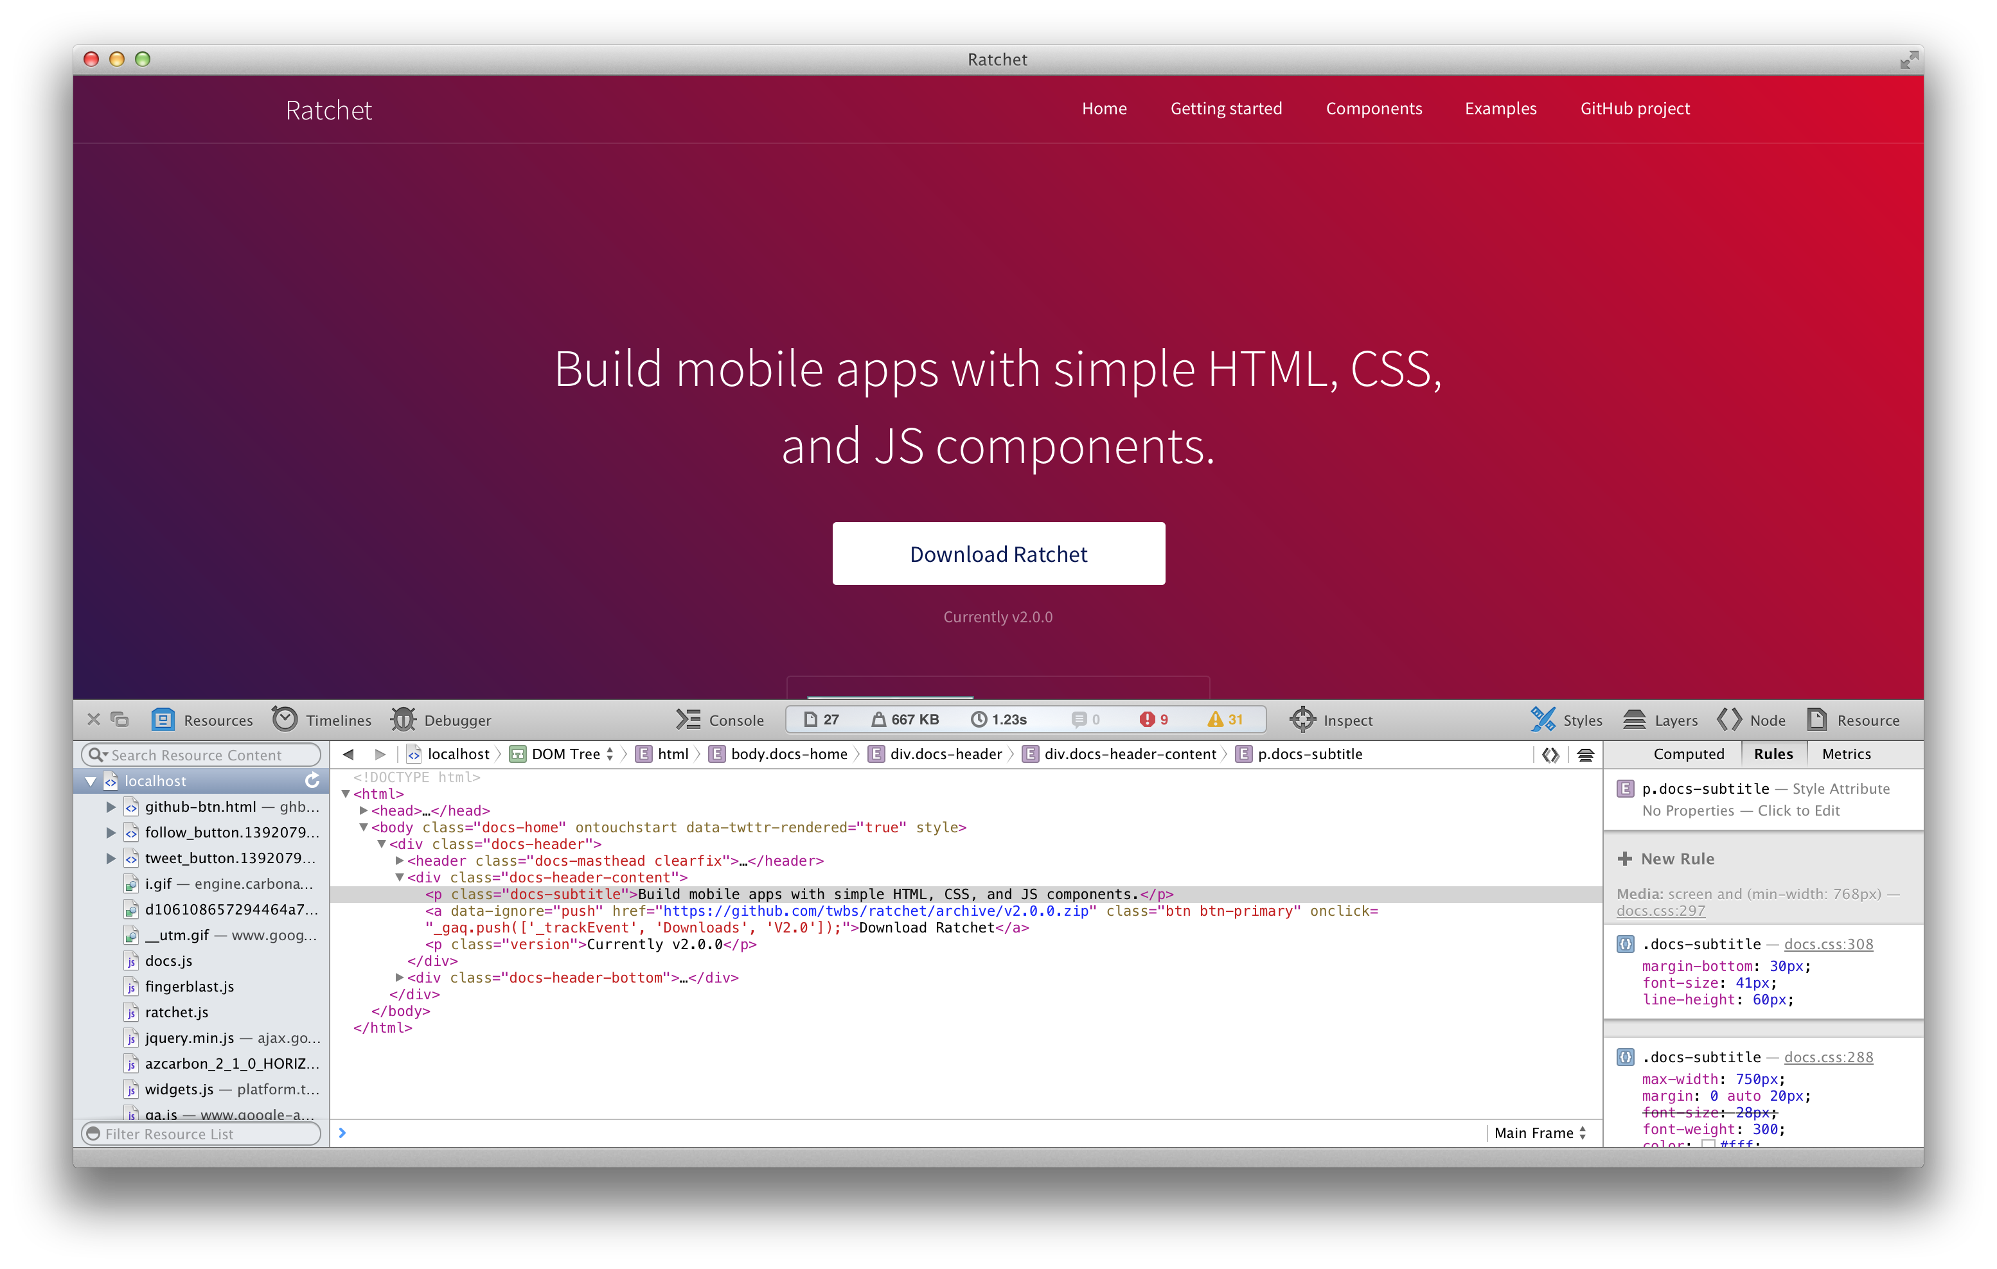Image resolution: width=1997 pixels, height=1269 pixels.
Task: Select div.docs-header in the breadcrumb path
Action: (936, 755)
